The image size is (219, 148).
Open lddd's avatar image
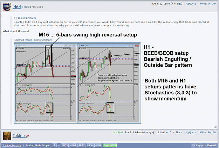[x=7, y=7]
